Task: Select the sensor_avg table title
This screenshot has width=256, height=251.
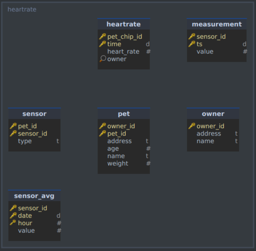Action: pos(34,196)
